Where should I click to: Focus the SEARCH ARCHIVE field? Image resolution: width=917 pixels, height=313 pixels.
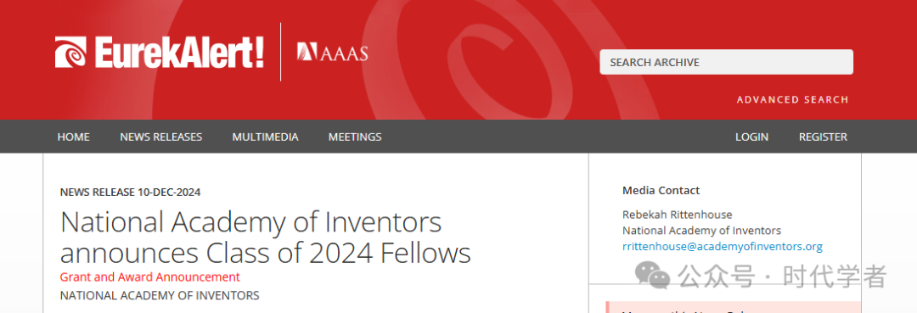coord(726,62)
